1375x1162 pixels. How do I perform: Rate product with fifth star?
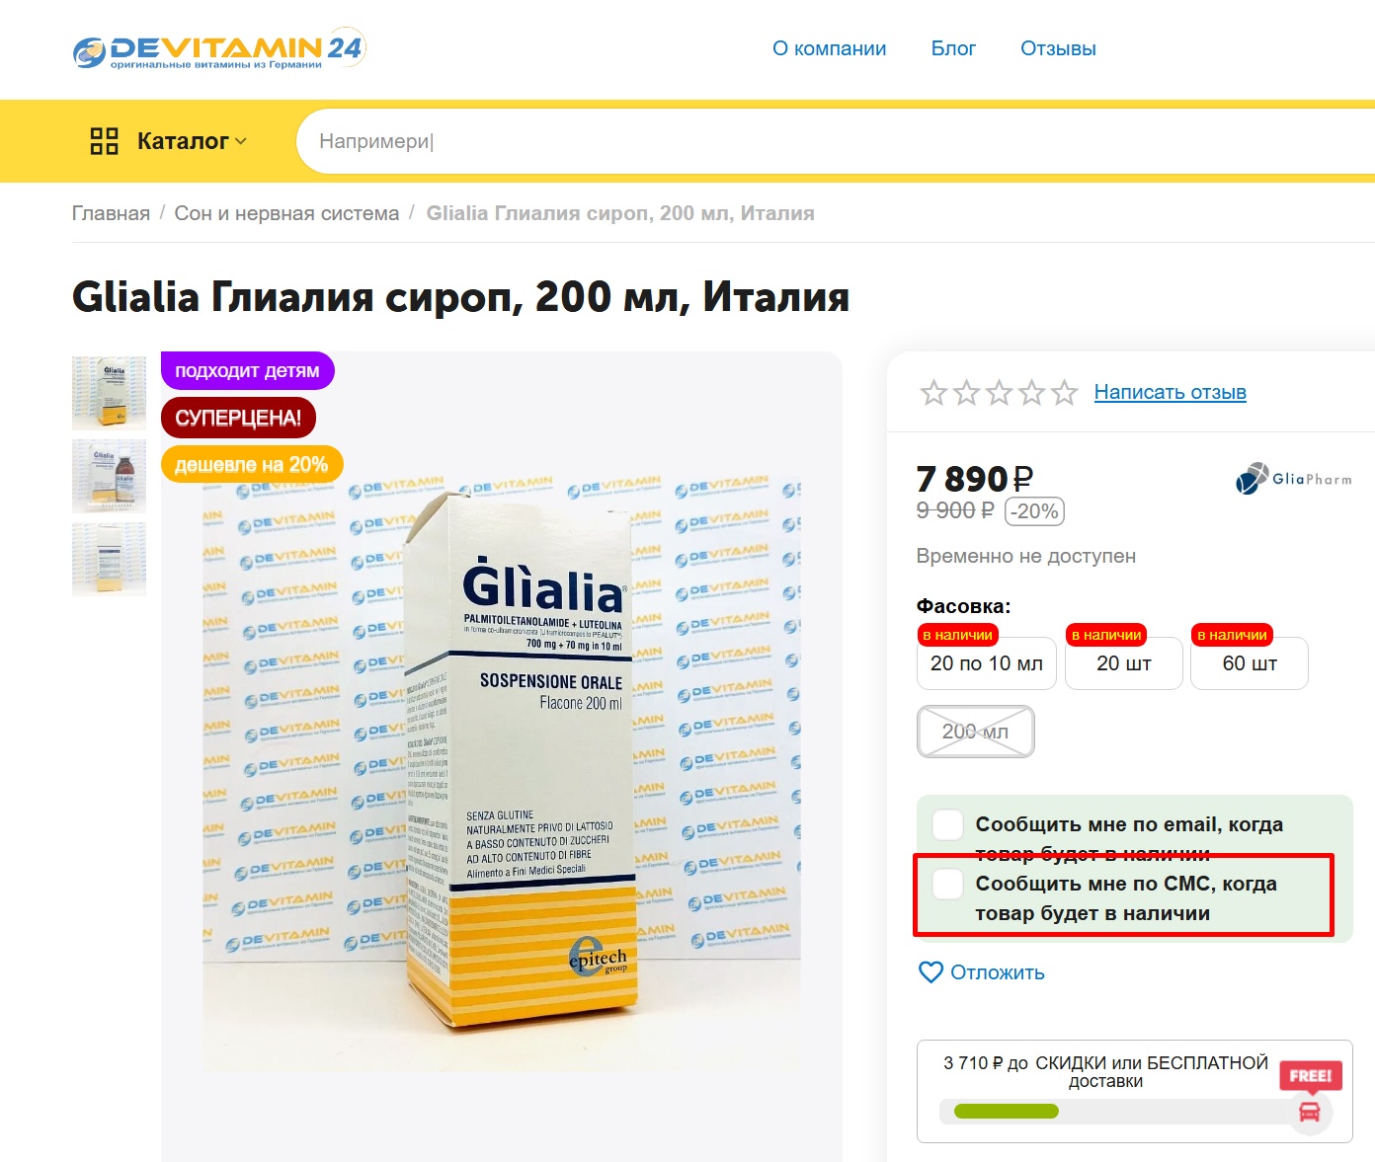pos(1064,393)
